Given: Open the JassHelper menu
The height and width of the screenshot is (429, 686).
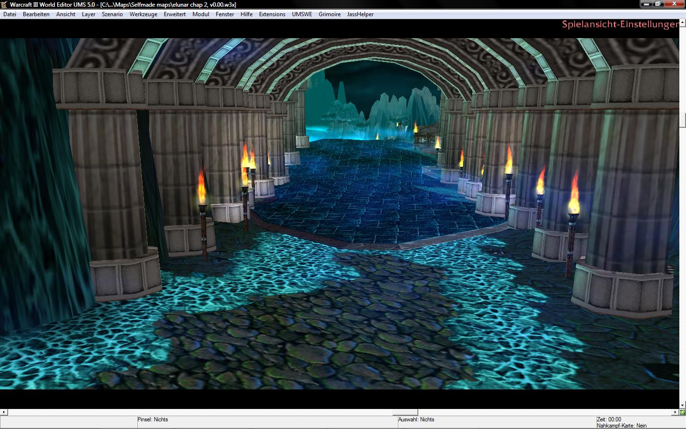Looking at the screenshot, I should pyautogui.click(x=361, y=14).
